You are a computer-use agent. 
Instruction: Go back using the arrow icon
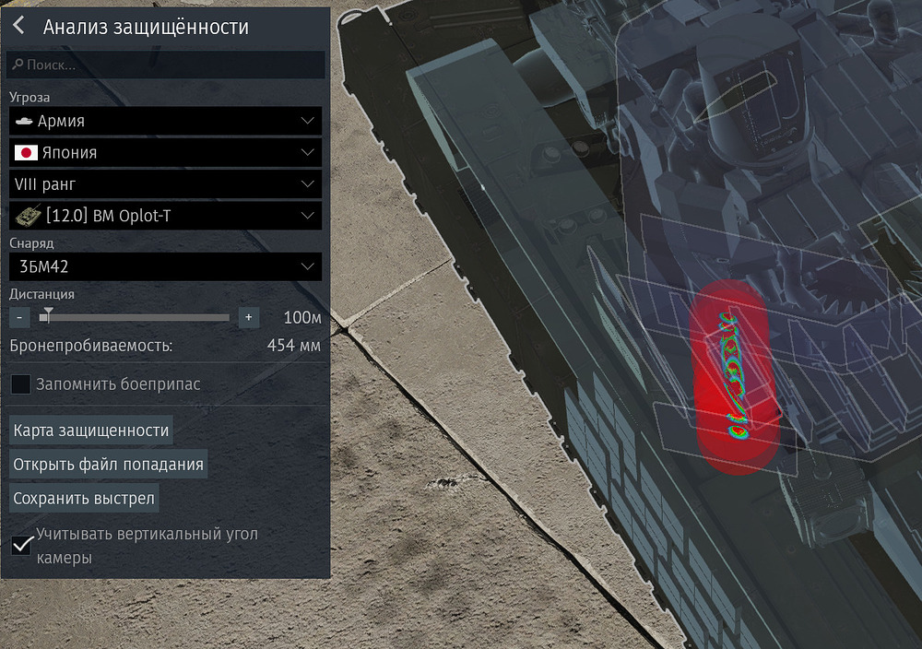[18, 25]
